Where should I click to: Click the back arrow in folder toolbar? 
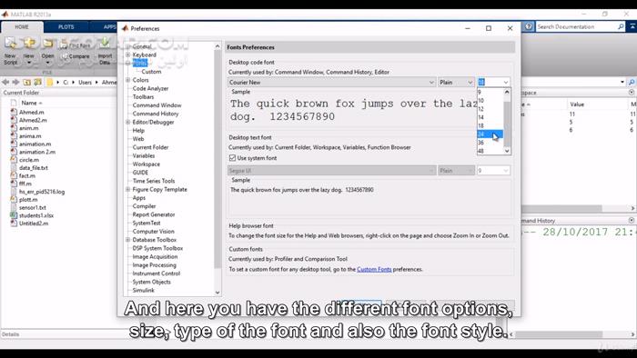coord(5,82)
